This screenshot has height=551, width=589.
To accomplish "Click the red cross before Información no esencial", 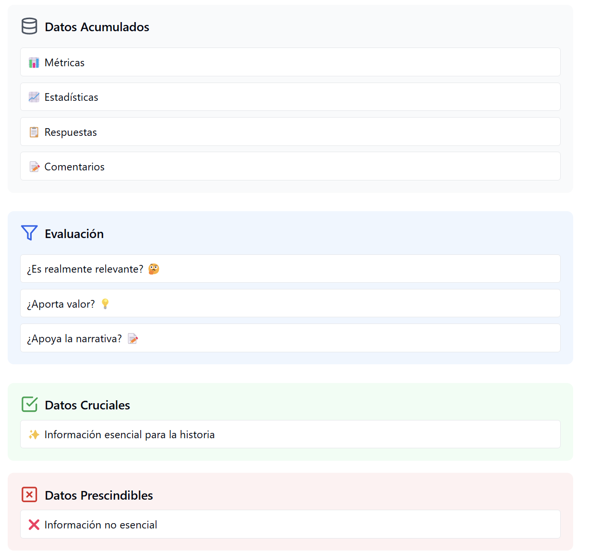I will (34, 525).
